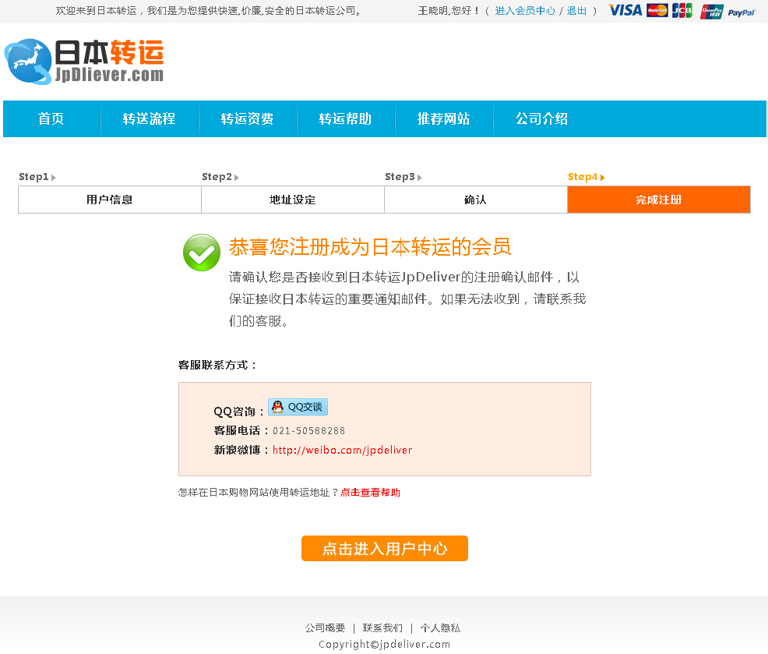This screenshot has height=654, width=768.
Task: Open the 转送流程 menu item
Action: pos(150,118)
